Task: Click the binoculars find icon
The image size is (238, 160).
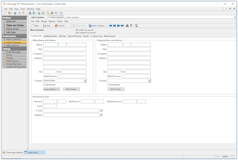Action: pyautogui.click(x=127, y=26)
